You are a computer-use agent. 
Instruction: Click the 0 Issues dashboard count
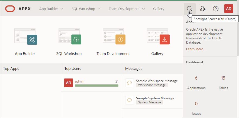196,104
